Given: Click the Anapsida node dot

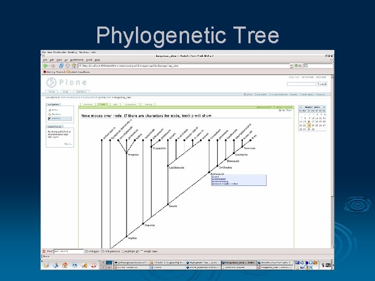Looking at the screenshot, I should [x=127, y=153].
